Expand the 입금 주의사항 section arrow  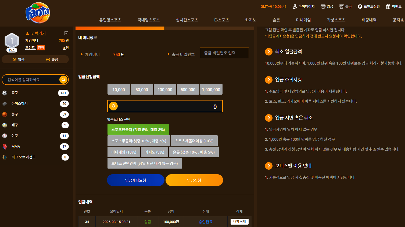[x=269, y=80]
